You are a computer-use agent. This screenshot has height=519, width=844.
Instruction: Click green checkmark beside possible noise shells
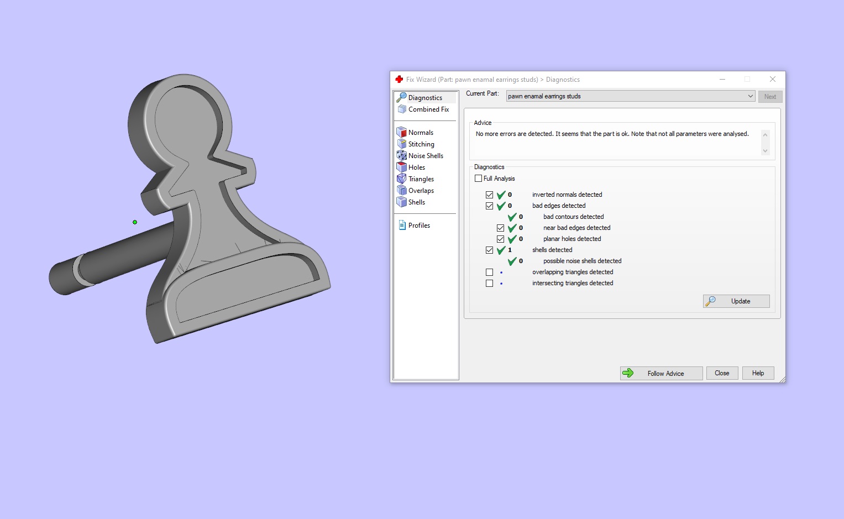click(512, 261)
